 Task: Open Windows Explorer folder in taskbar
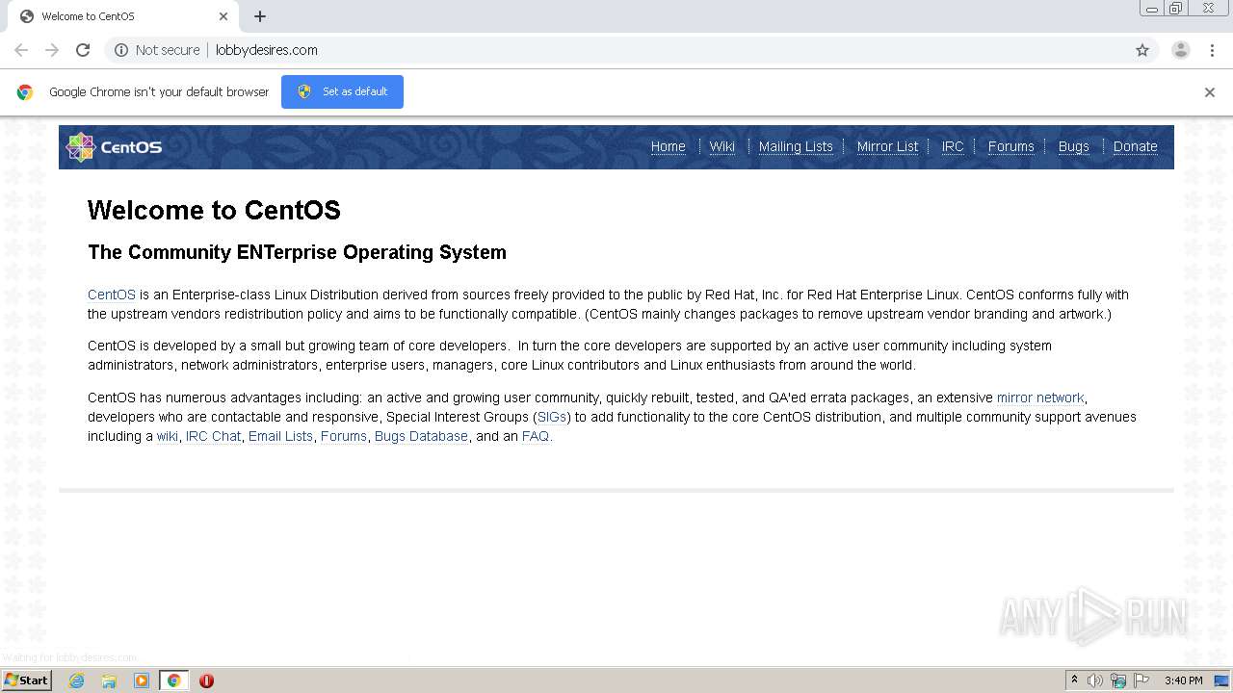click(x=109, y=680)
